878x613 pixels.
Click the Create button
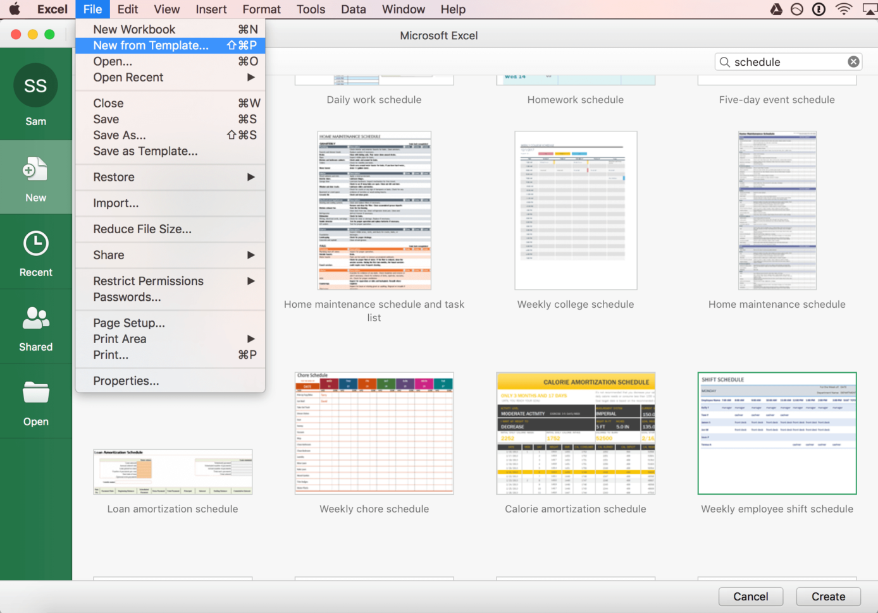828,596
